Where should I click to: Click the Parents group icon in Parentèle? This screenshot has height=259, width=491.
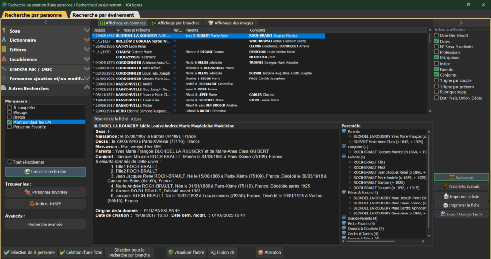coord(344,131)
